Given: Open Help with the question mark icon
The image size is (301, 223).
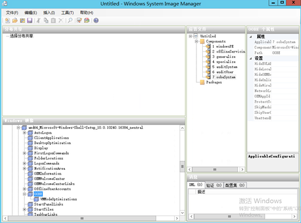Looking at the screenshot, I should pos(96,20).
